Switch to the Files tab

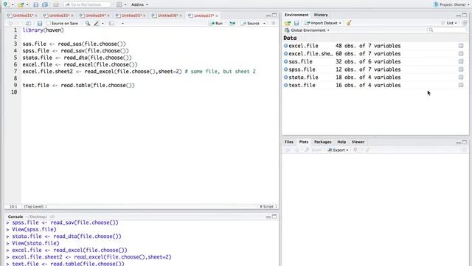tap(289, 142)
